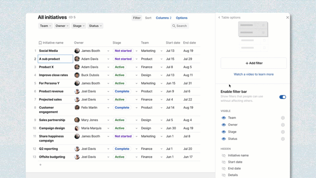316x178 pixels.
Task: Hide Stage filter using eye icon
Action: [x=224, y=132]
